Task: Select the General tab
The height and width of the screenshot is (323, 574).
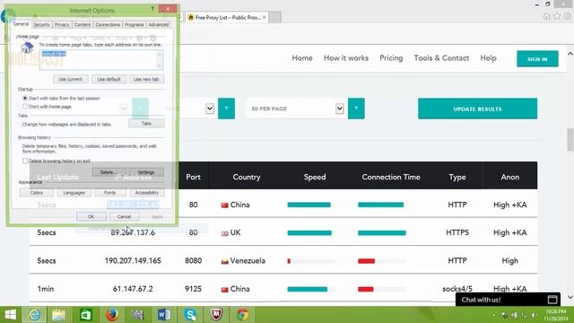Action: (21, 24)
